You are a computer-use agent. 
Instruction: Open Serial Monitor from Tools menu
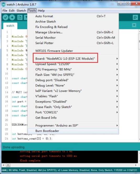click(x=73, y=38)
